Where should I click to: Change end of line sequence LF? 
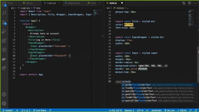coord(147,110)
